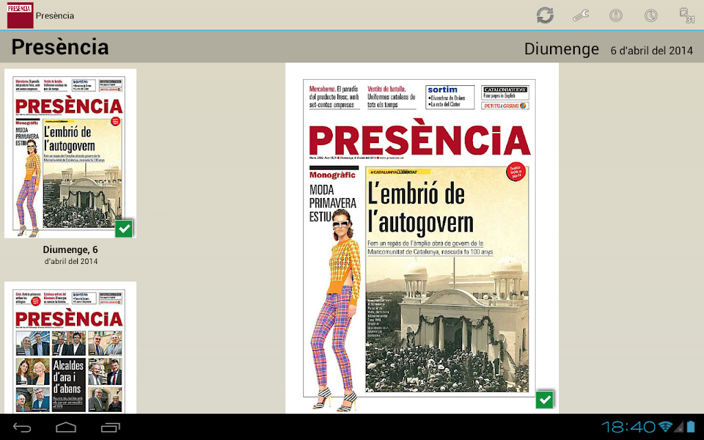Tap the d'abril del 2014 thumbnail caption
The width and height of the screenshot is (704, 440).
[71, 261]
